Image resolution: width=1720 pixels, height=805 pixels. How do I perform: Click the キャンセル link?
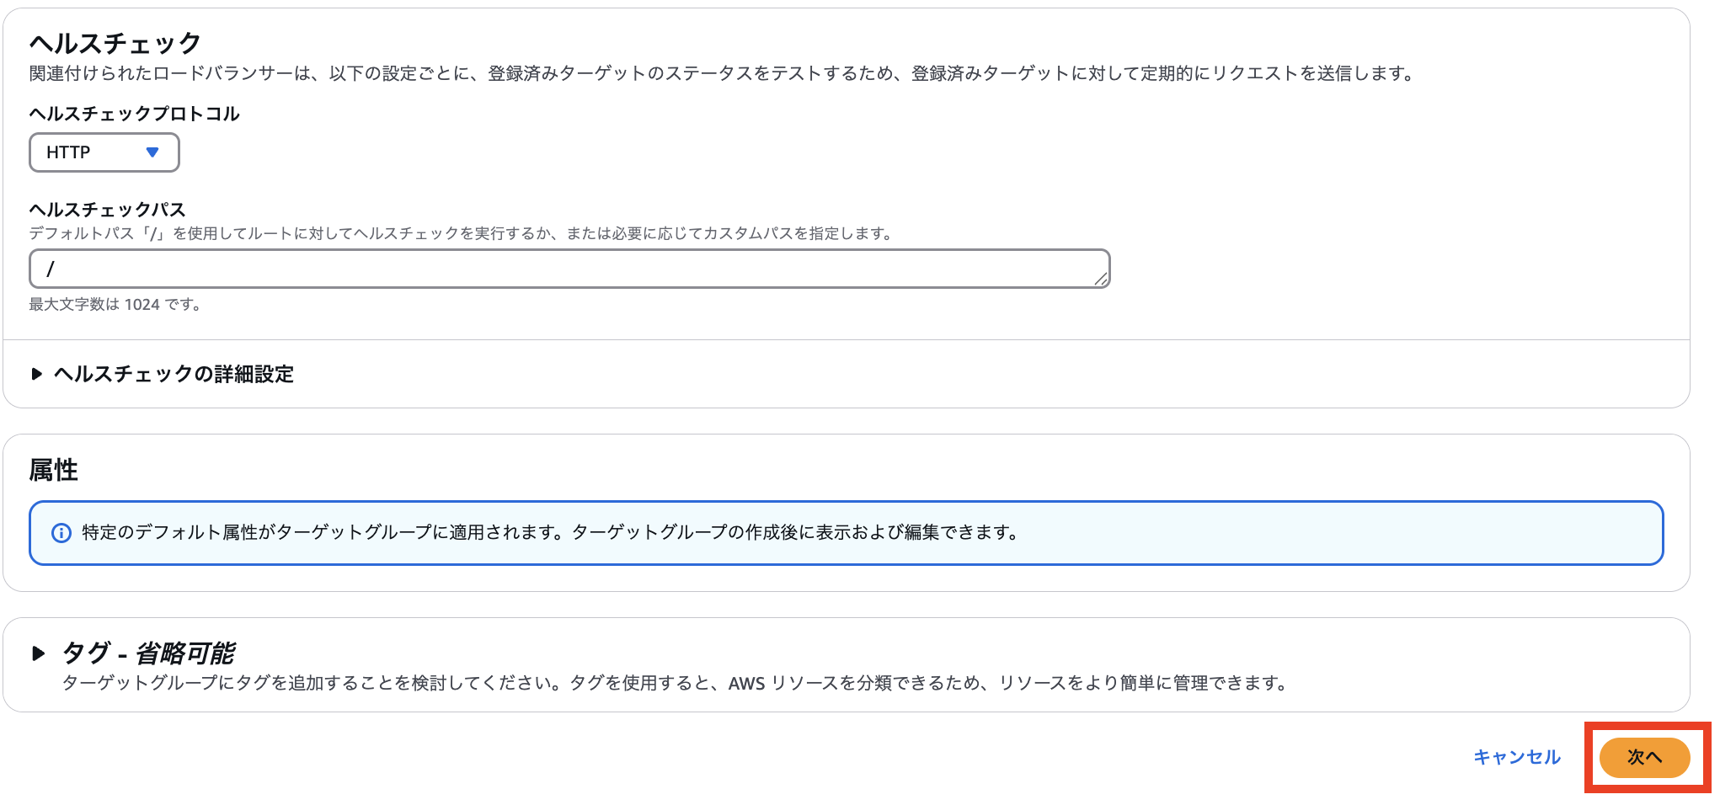pyautogui.click(x=1515, y=757)
